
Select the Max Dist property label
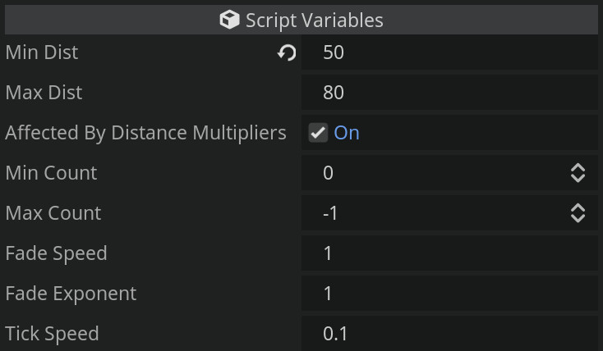coord(44,93)
